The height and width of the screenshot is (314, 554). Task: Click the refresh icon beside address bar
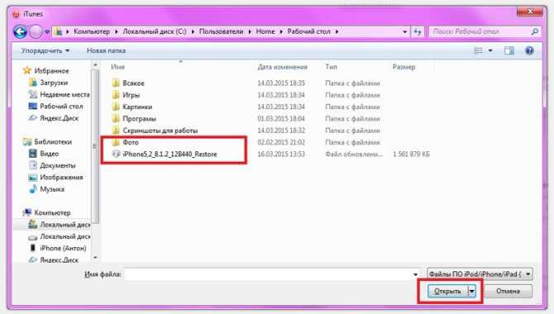coord(418,31)
